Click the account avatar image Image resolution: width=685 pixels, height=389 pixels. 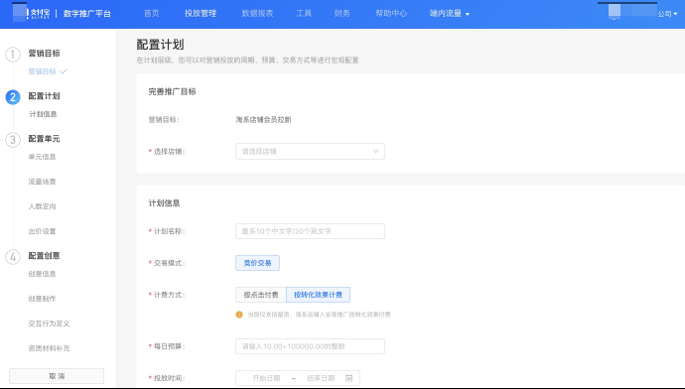(615, 11)
